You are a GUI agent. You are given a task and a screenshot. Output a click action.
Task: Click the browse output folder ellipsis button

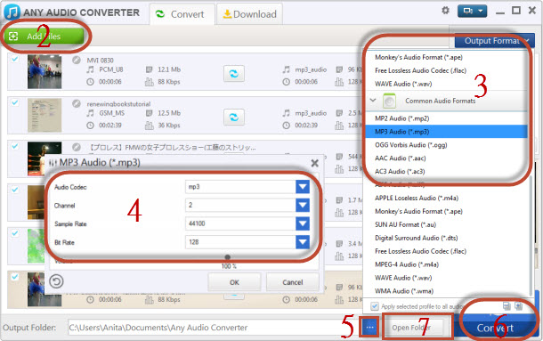coord(369,327)
